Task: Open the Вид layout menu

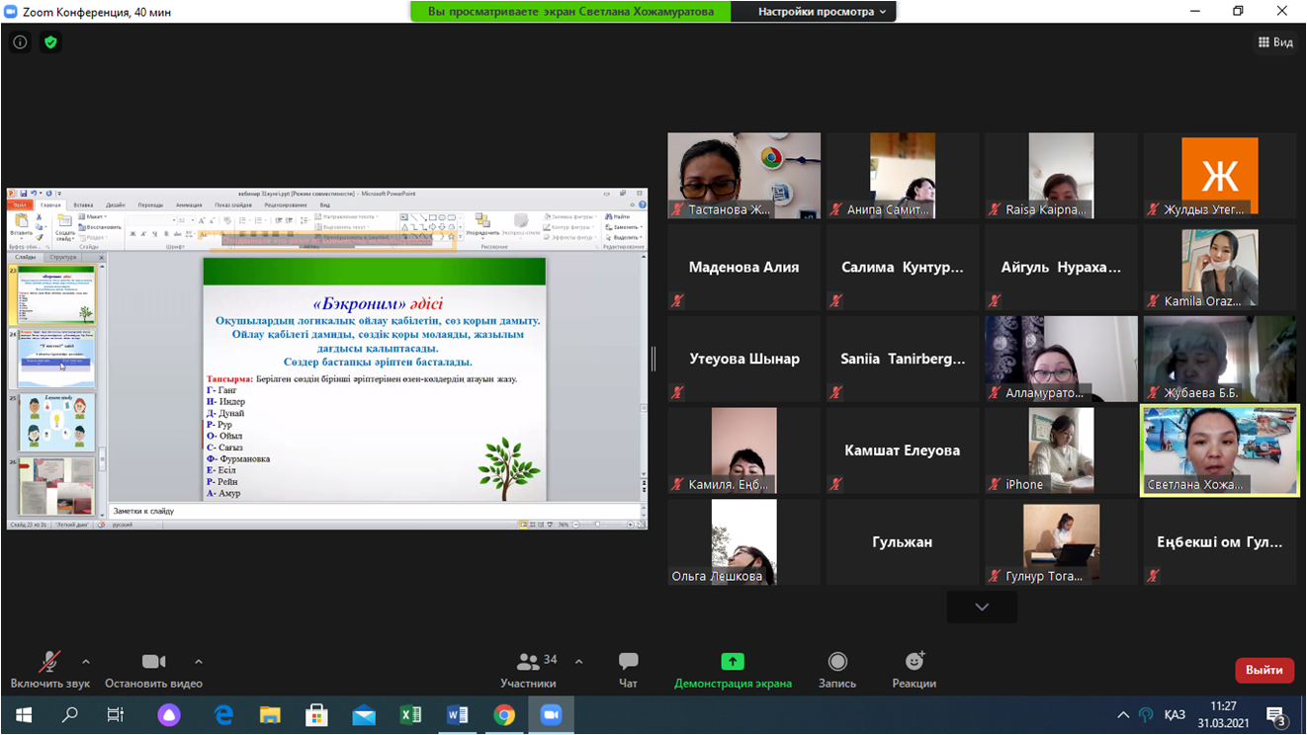Action: (1275, 42)
